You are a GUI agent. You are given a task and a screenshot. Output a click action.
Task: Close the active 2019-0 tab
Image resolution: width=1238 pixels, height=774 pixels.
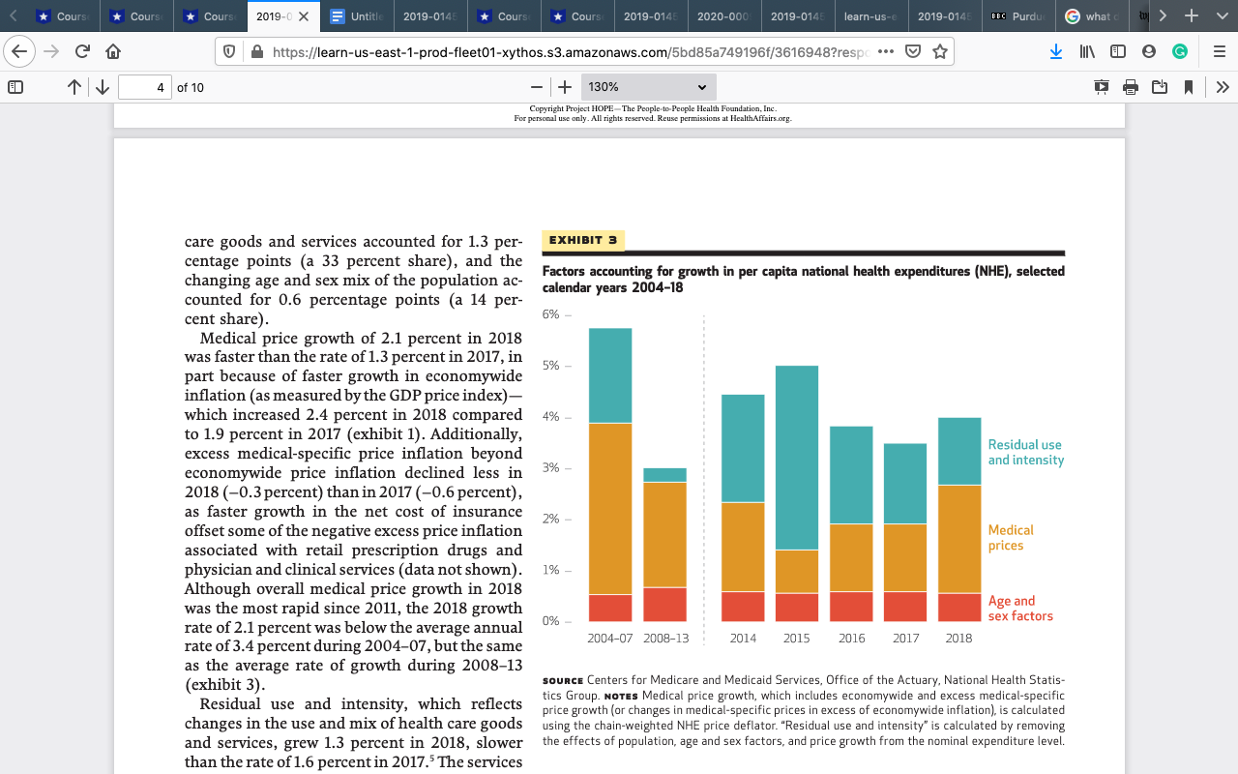click(304, 16)
